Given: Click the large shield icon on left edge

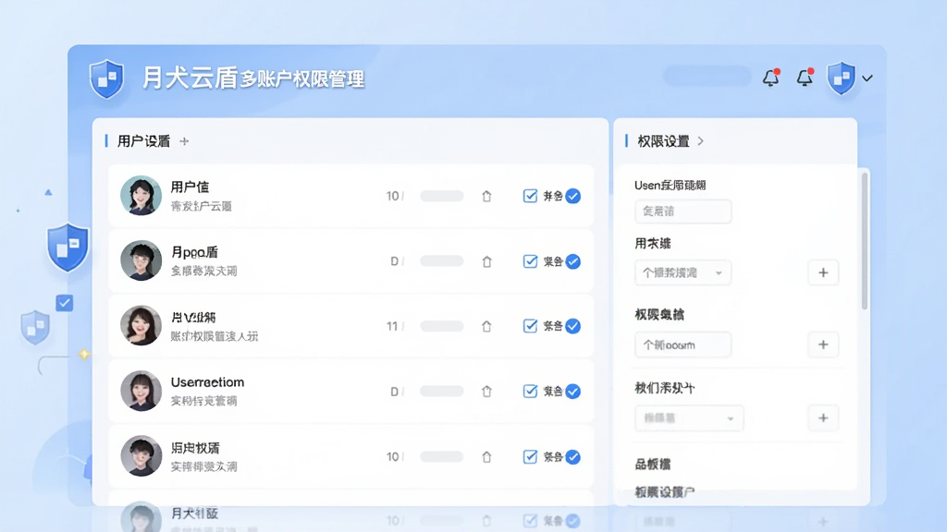Looking at the screenshot, I should pyautogui.click(x=68, y=248).
